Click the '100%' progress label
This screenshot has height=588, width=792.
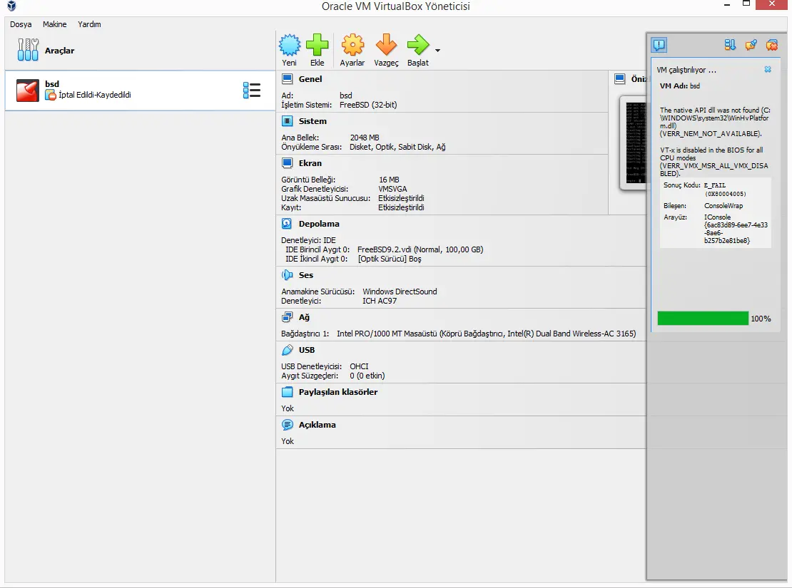[761, 319]
